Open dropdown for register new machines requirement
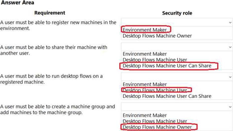233x131 pixels. point(177,22)
